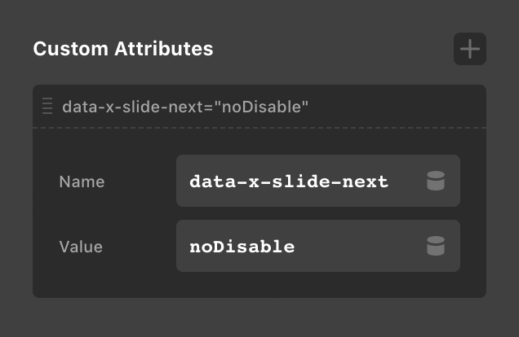Click blank area between Name and Value rows
Viewport: 519px width, 337px height.
pyautogui.click(x=259, y=213)
